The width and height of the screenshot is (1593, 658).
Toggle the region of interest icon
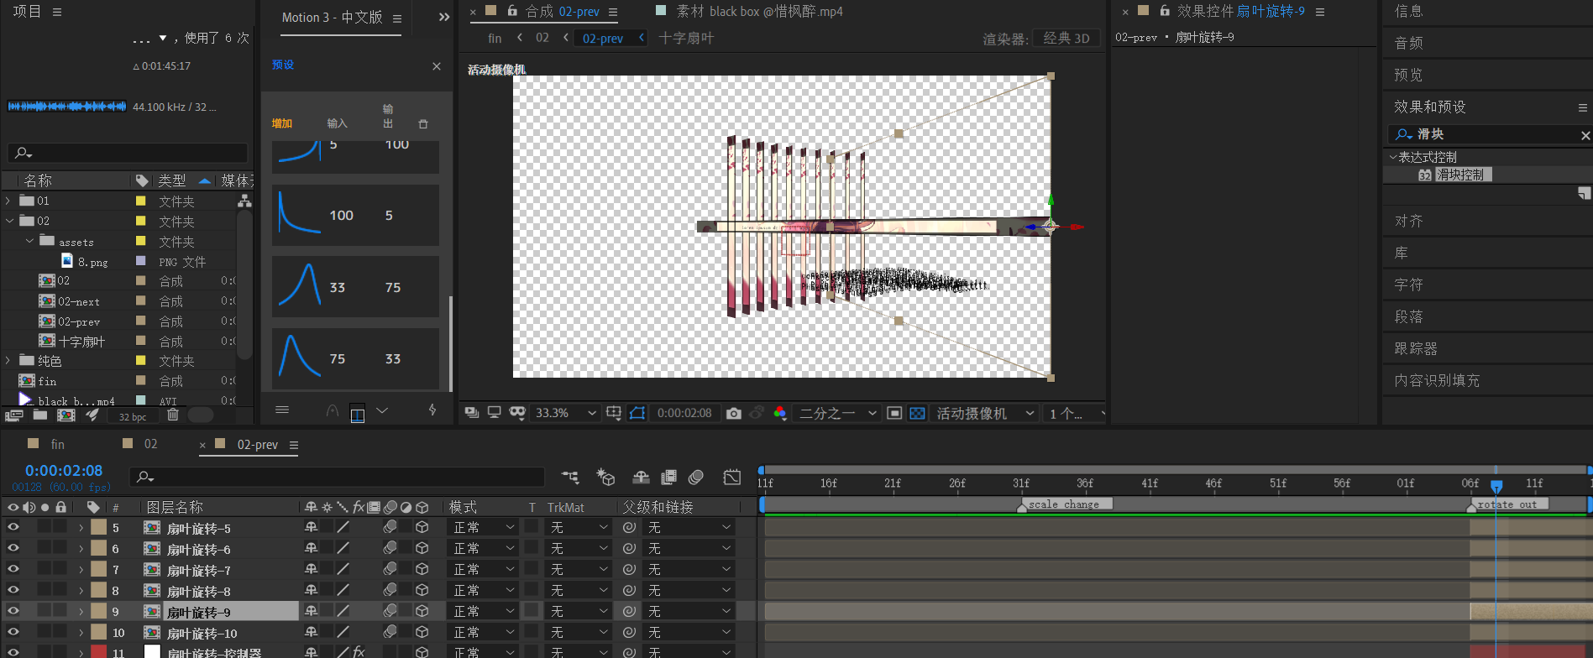coord(894,413)
